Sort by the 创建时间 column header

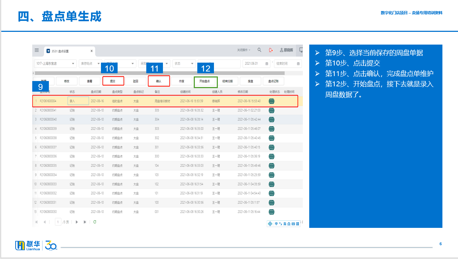pos(185,92)
